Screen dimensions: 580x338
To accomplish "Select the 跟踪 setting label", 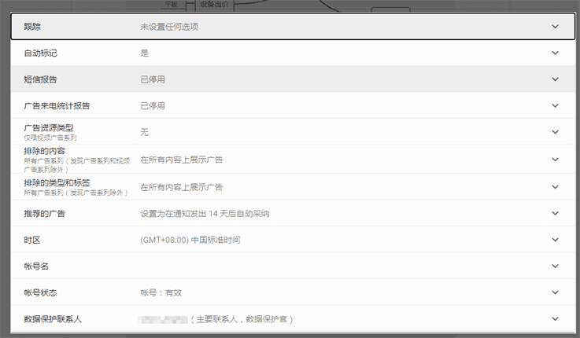I will 32,27.
